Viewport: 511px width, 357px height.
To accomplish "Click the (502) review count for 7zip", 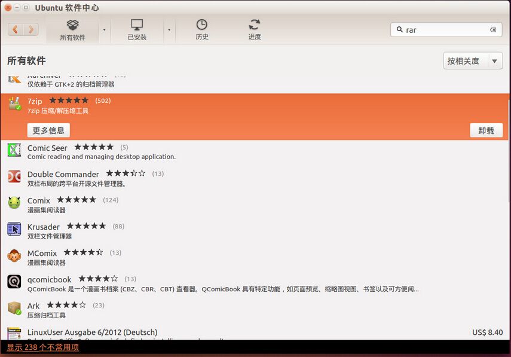I will point(103,100).
